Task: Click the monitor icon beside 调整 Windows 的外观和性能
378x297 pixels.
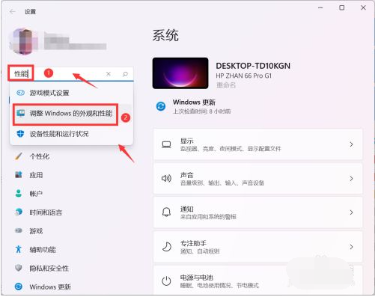Action: [20, 113]
